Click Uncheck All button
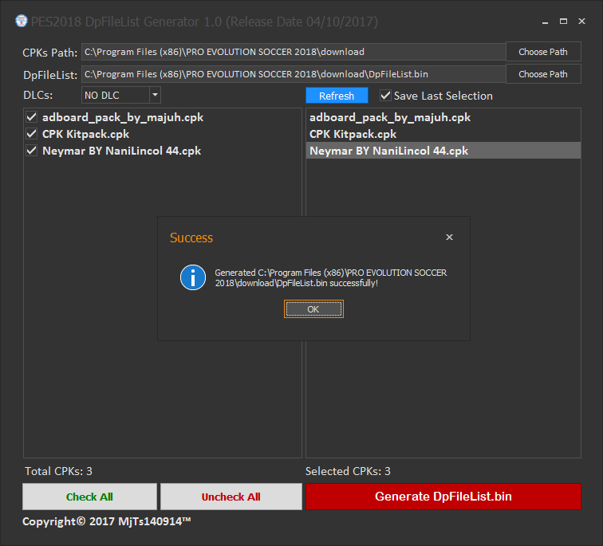This screenshot has height=546, width=603. tap(231, 497)
